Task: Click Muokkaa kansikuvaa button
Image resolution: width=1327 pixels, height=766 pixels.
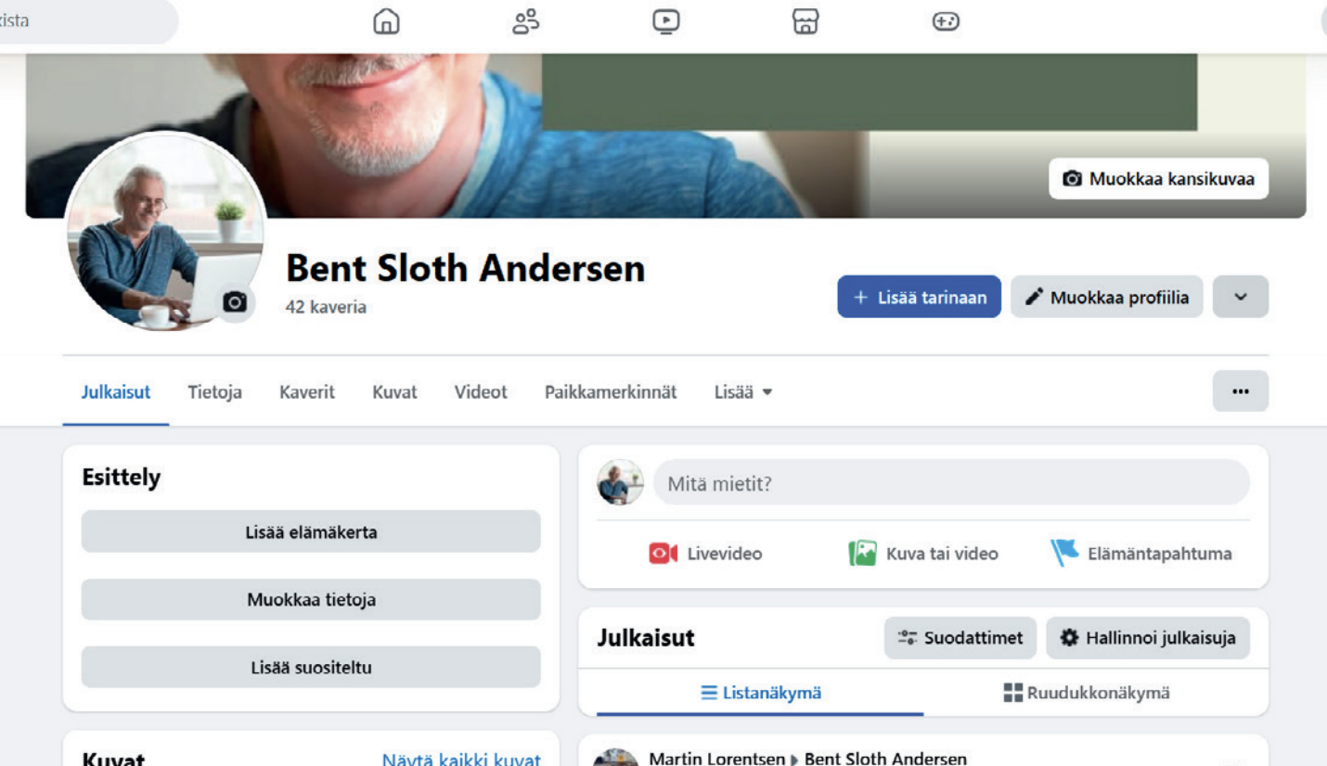Action: pos(1158,179)
